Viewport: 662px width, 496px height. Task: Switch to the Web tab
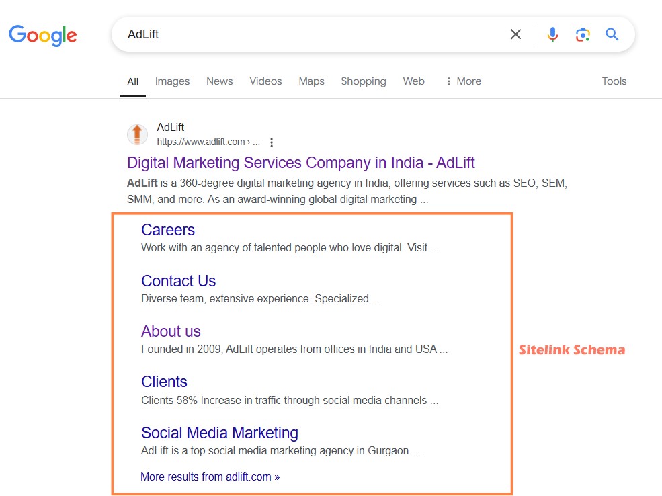click(414, 81)
